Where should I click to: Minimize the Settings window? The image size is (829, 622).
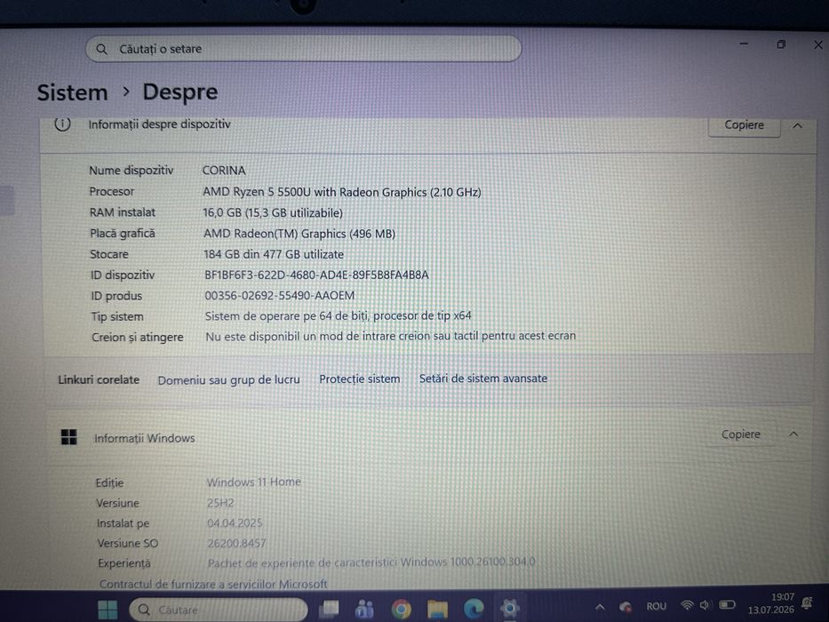(744, 44)
